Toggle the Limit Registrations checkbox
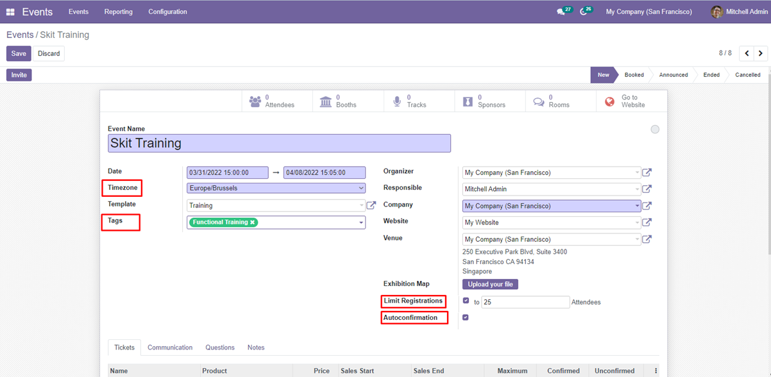 click(466, 301)
